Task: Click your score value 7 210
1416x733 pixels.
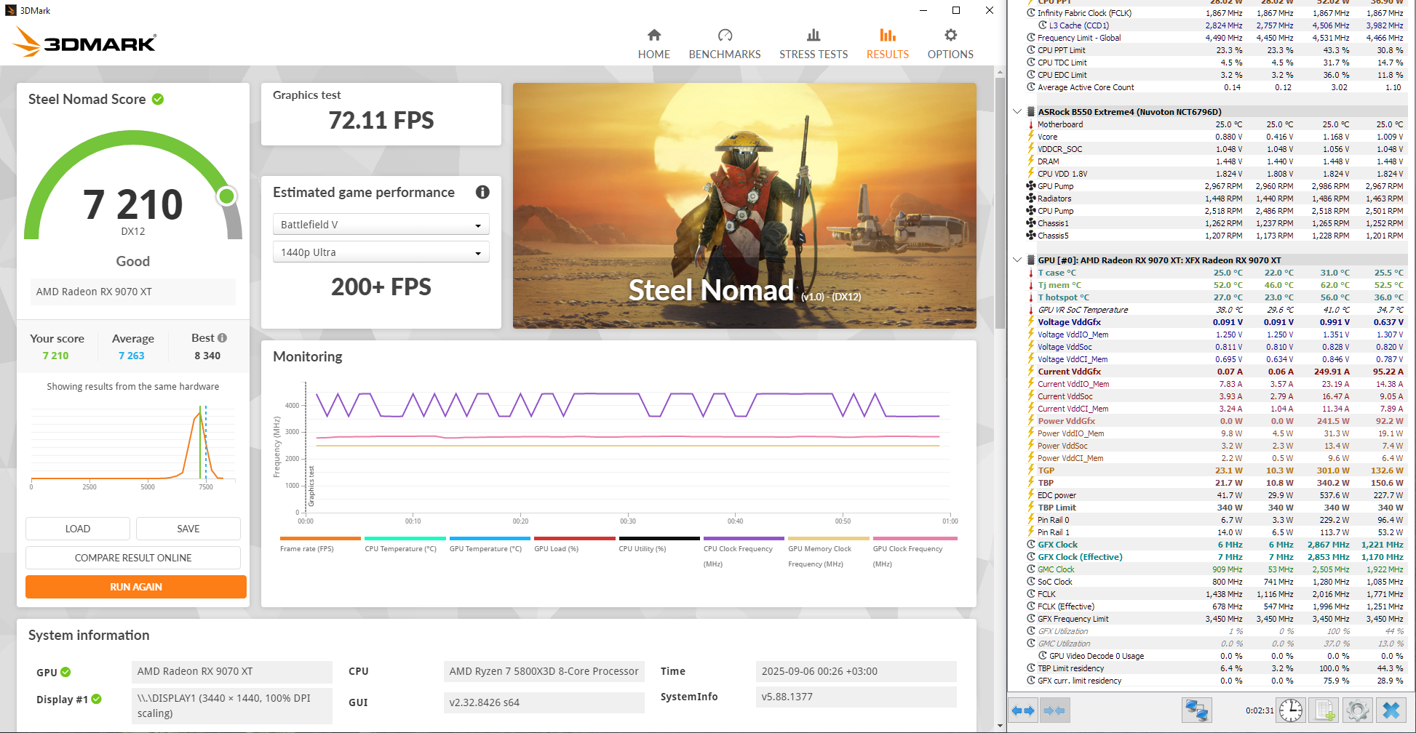Action: tap(55, 356)
